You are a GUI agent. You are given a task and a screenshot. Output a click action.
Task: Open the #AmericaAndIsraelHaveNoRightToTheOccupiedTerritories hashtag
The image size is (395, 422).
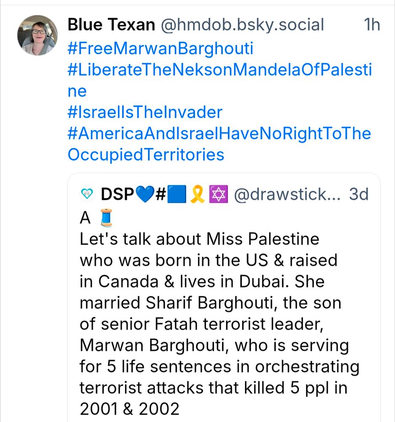[x=219, y=134]
